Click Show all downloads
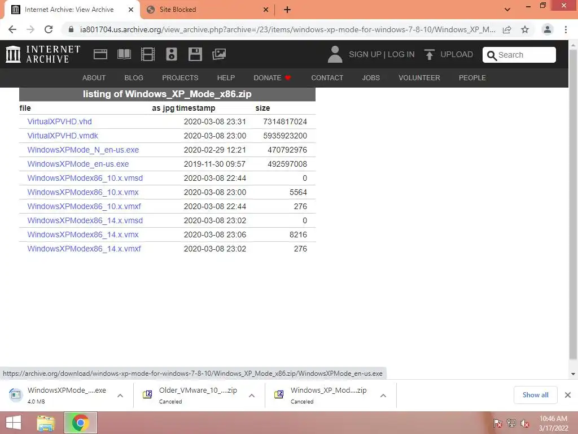This screenshot has height=434, width=578. point(535,395)
